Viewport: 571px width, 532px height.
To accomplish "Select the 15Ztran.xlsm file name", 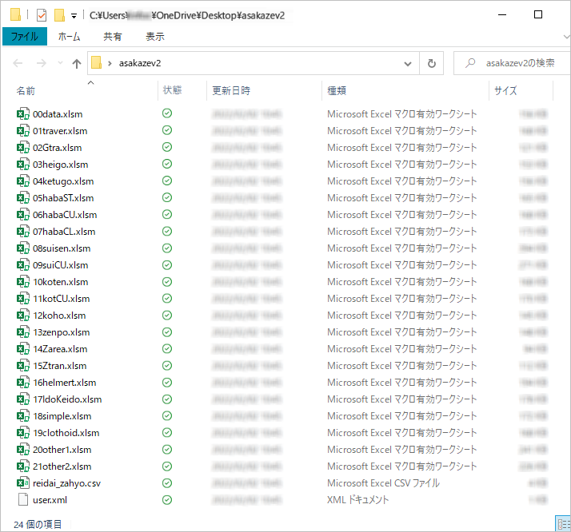I will click(60, 366).
